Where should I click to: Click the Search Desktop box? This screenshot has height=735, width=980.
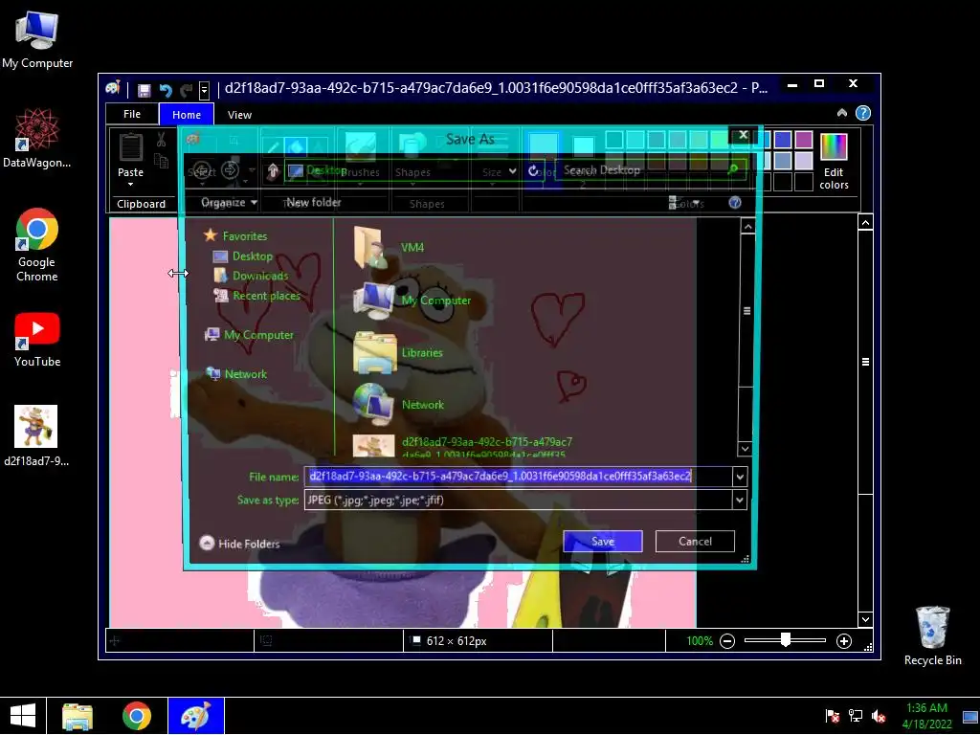650,170
